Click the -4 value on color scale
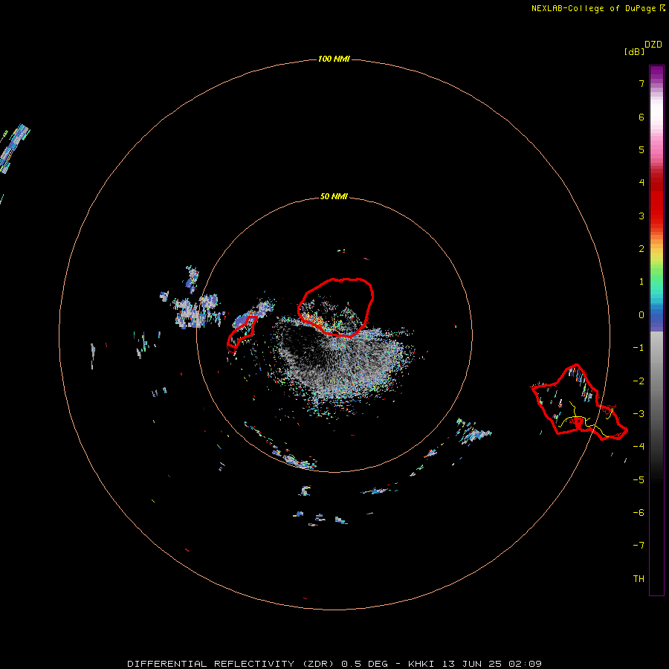Viewport: 669px width, 669px height. click(x=639, y=447)
